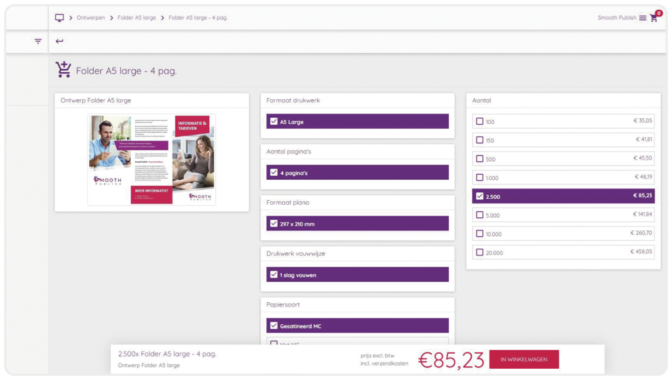The width and height of the screenshot is (672, 380).
Task: Check the 5.000 quantity option
Action: tap(480, 215)
